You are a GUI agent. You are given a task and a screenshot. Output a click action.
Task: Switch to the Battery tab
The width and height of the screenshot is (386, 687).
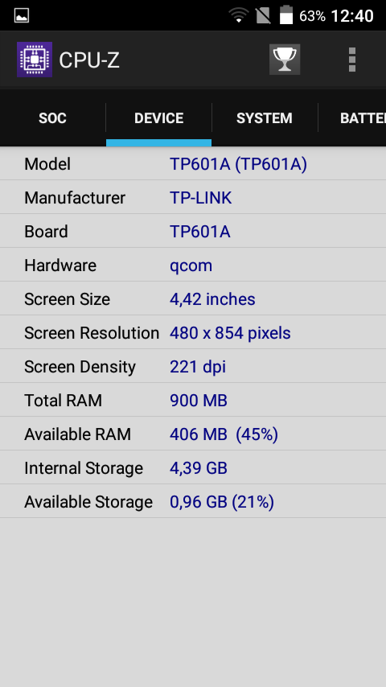tap(352, 118)
